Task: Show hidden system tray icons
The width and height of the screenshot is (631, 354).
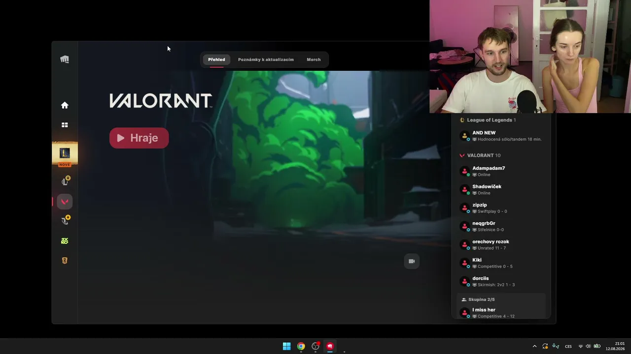Action: tap(534, 346)
